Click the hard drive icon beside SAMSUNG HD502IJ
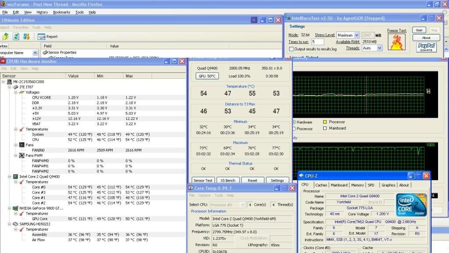The image size is (449, 253). [15, 224]
